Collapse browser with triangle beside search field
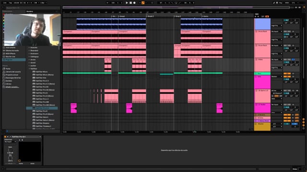Viewport: 307px width, 172px height. [x=3, y=8]
